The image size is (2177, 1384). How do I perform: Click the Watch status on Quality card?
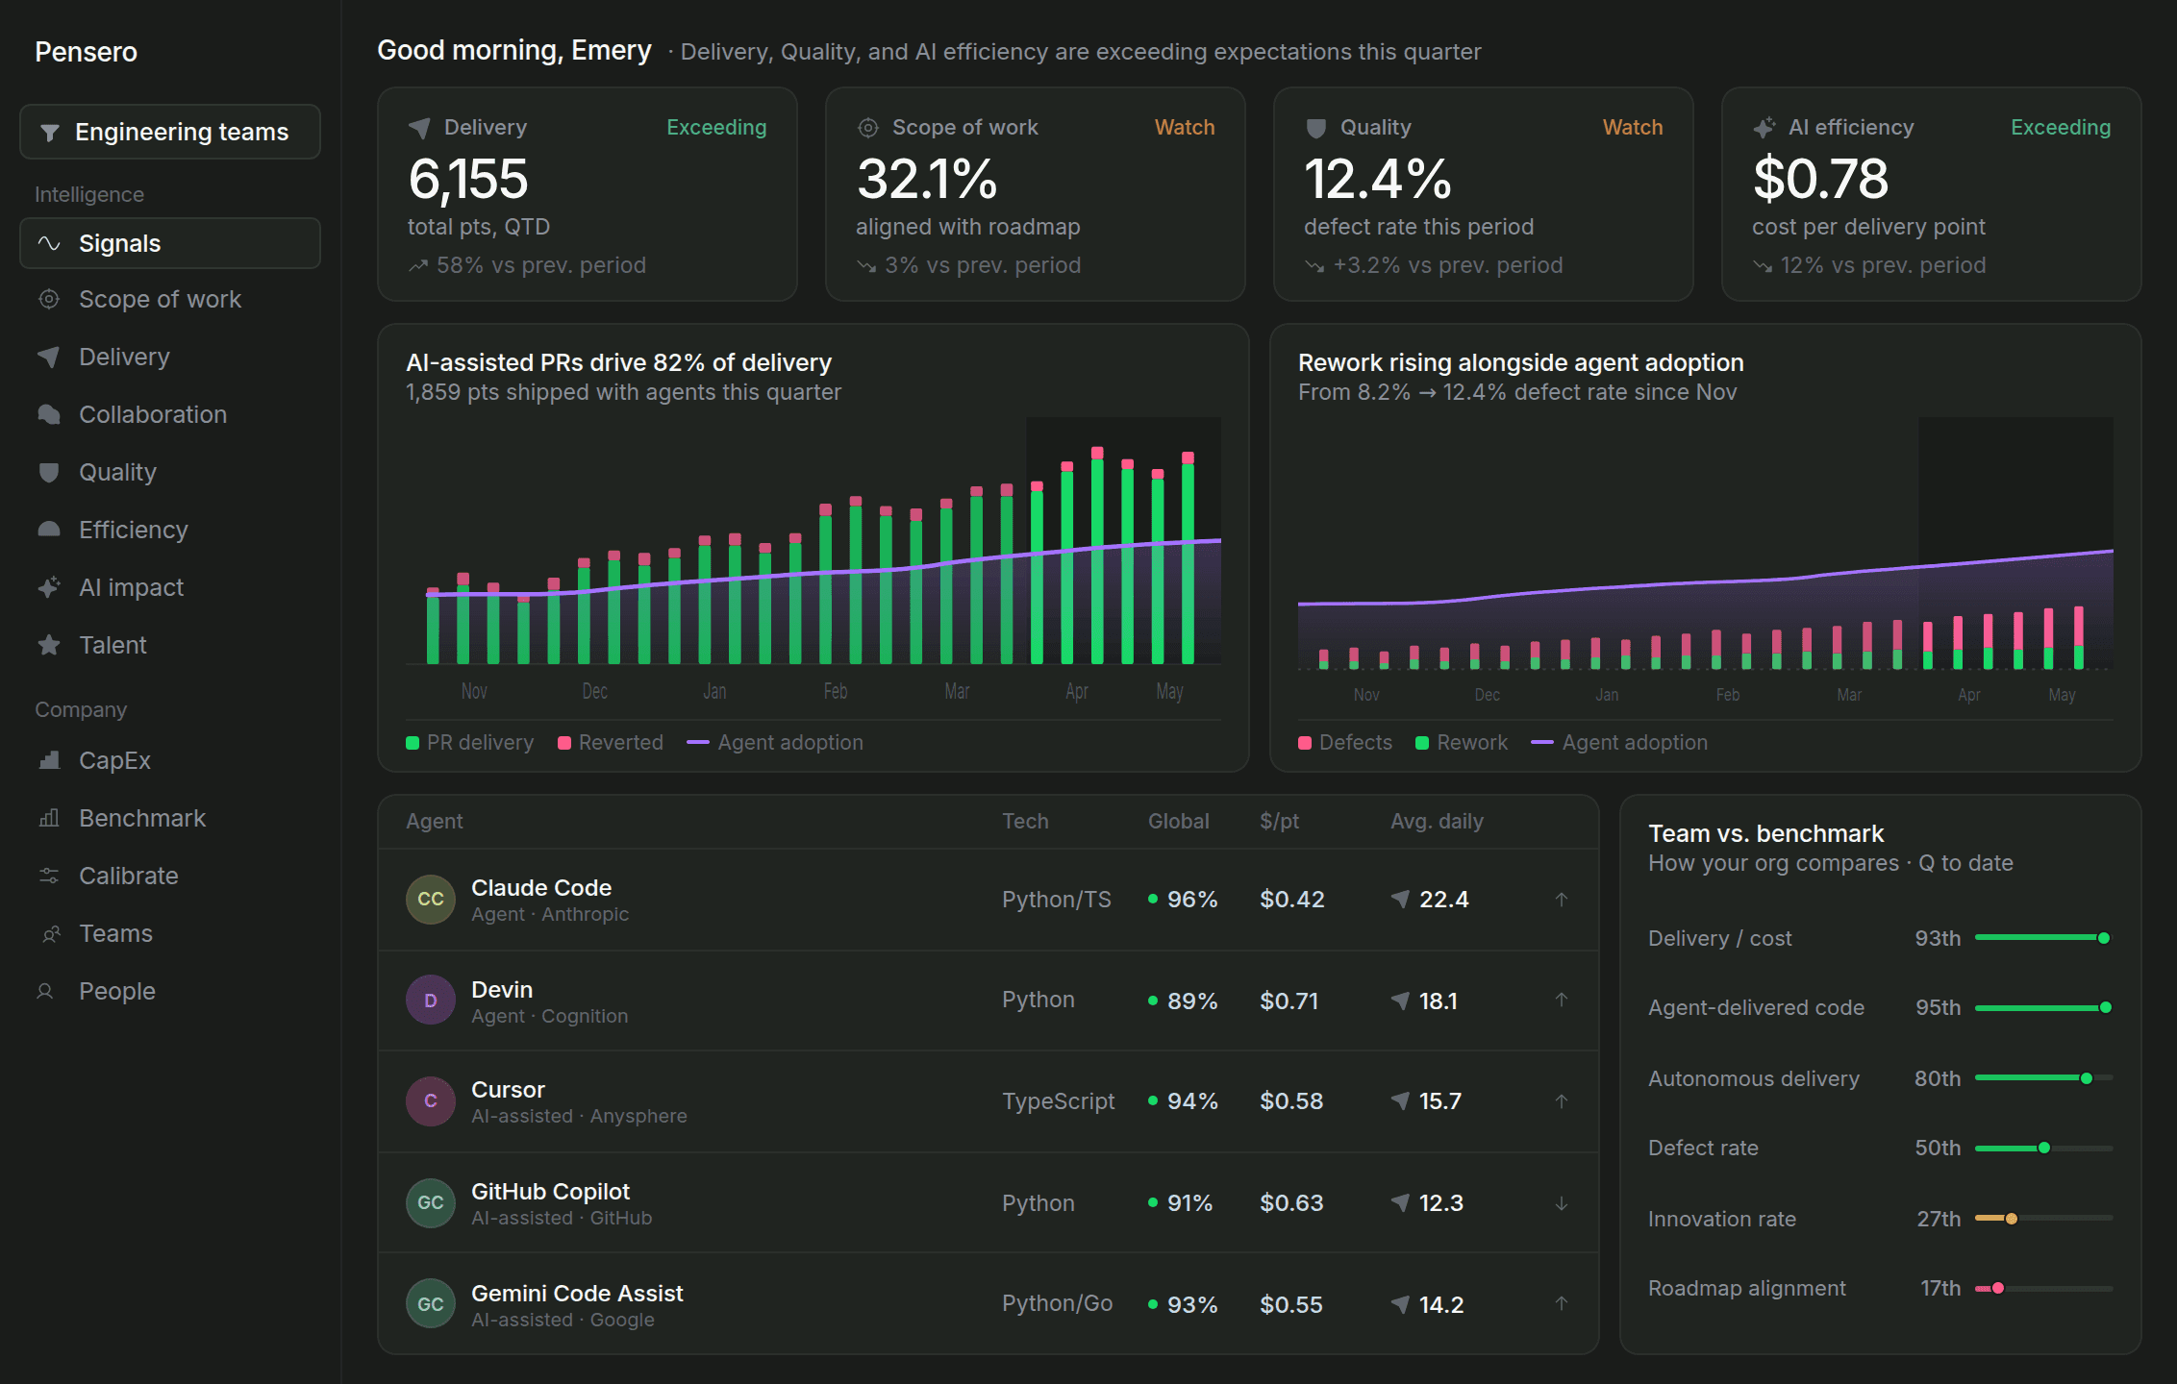[1633, 127]
